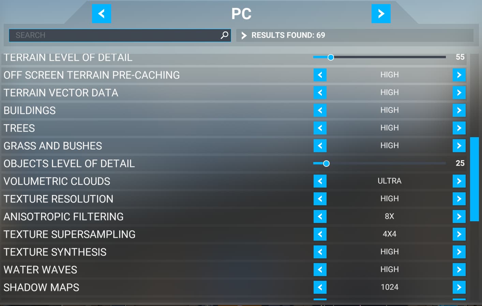Increase the Texture Synthesis setting
Screen dimensions: 482x306
tap(459, 252)
